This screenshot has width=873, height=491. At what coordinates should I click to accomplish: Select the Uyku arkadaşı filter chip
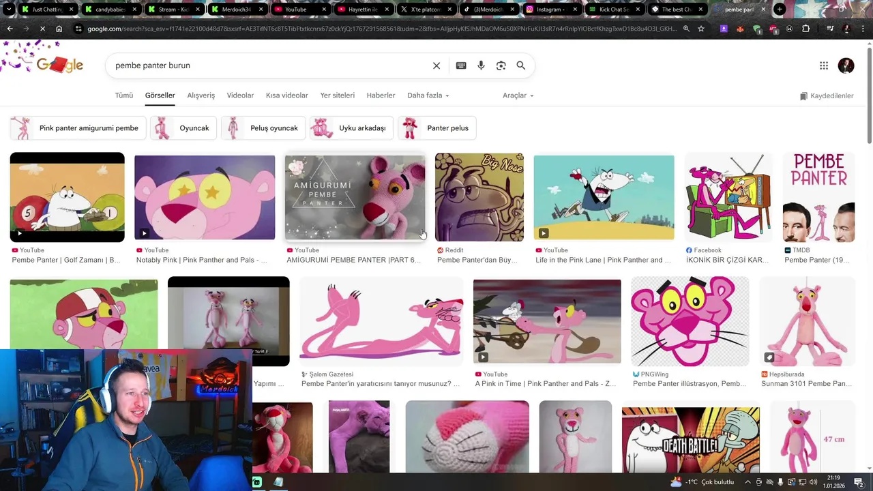pyautogui.click(x=351, y=128)
